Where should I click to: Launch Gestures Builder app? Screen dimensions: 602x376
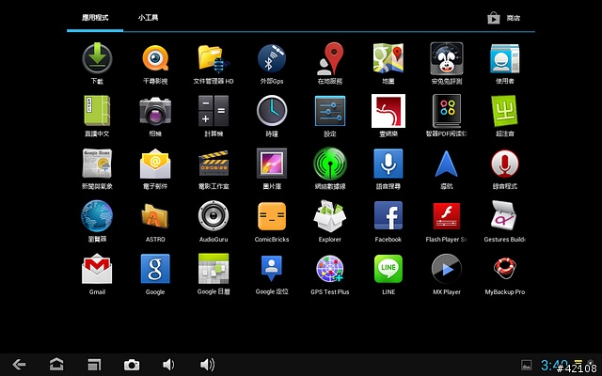(x=504, y=216)
